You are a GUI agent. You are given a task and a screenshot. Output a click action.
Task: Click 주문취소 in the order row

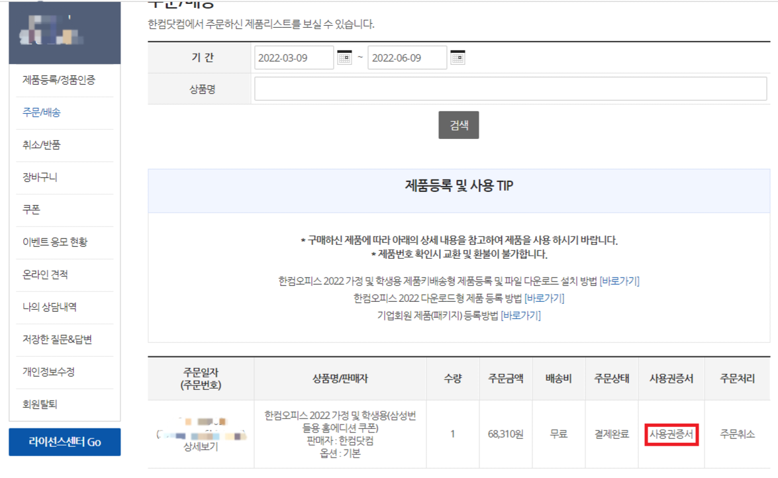click(x=738, y=434)
